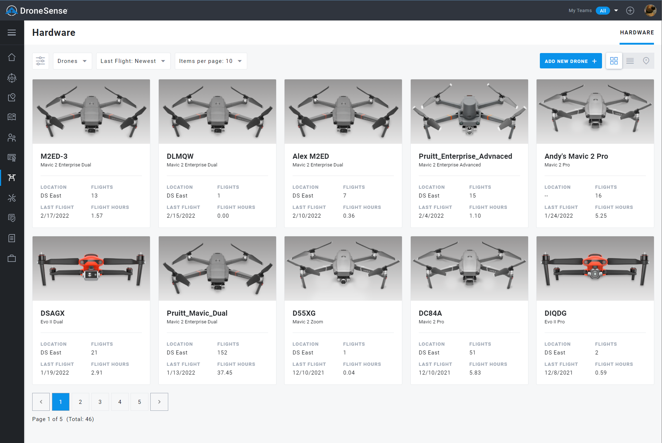This screenshot has height=443, width=662.
Task: Click 'Evo II Pro' model label
Action: point(554,322)
